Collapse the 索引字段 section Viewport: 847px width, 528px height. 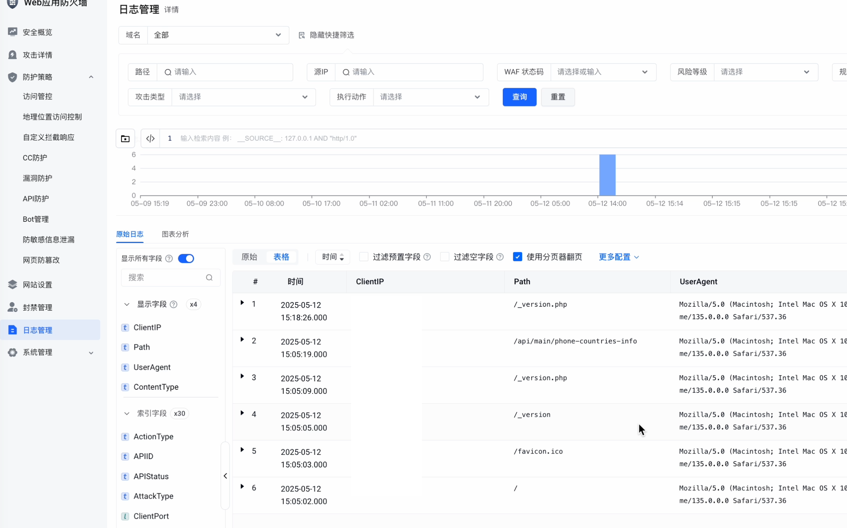pos(127,413)
